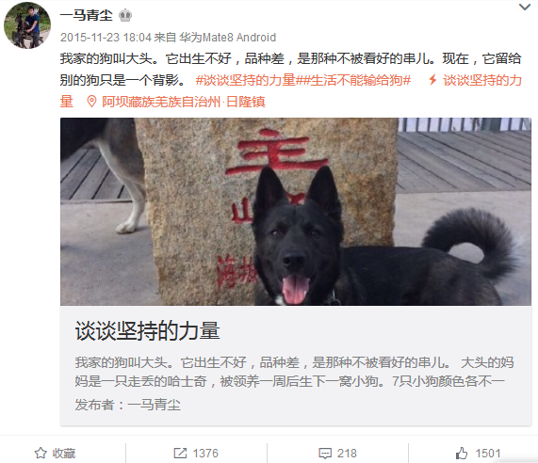Click the repost icon beside 1376

[180, 453]
